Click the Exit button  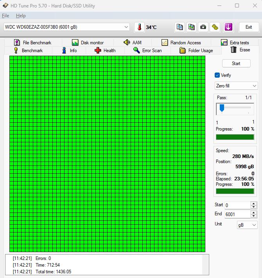pos(249,27)
